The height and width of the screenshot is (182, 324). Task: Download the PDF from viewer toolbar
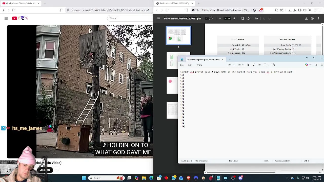[306, 18]
